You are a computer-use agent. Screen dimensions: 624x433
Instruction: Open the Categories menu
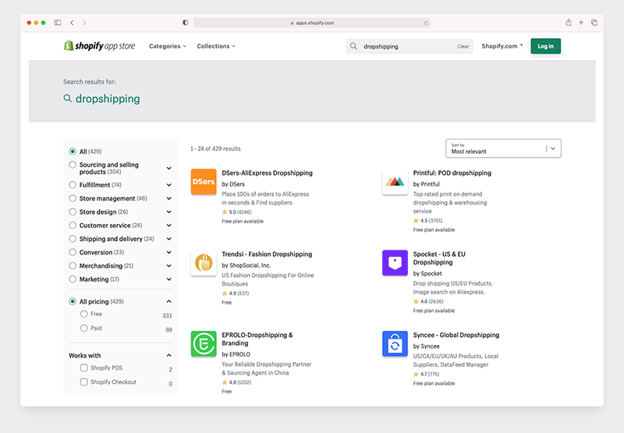click(x=168, y=46)
